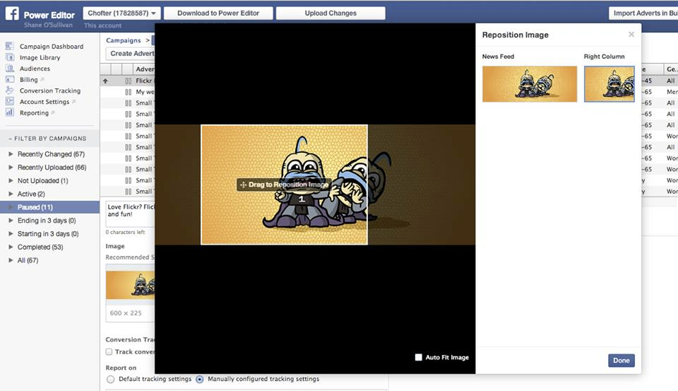Select Manually configured tracking settings radio
This screenshot has width=678, height=391.
coord(199,379)
